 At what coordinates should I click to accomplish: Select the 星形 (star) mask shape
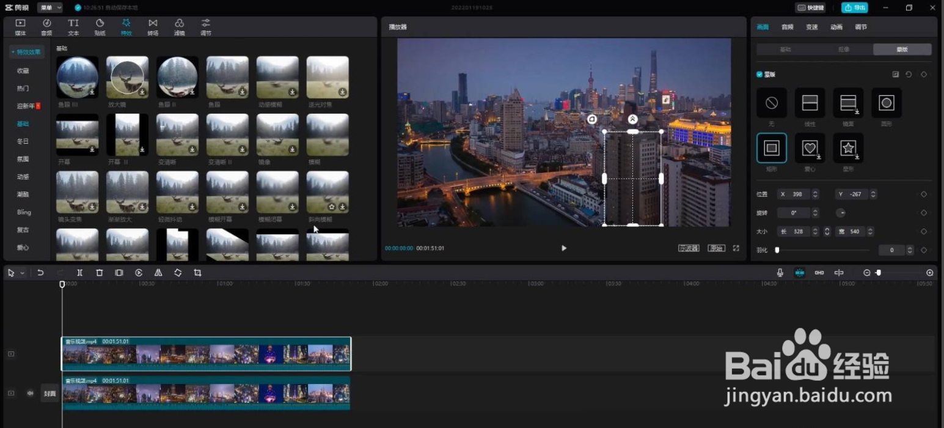coord(848,148)
